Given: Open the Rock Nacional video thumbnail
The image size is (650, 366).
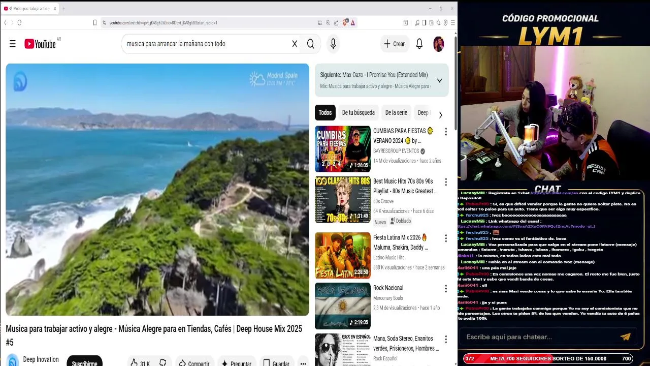Looking at the screenshot, I should click(343, 306).
